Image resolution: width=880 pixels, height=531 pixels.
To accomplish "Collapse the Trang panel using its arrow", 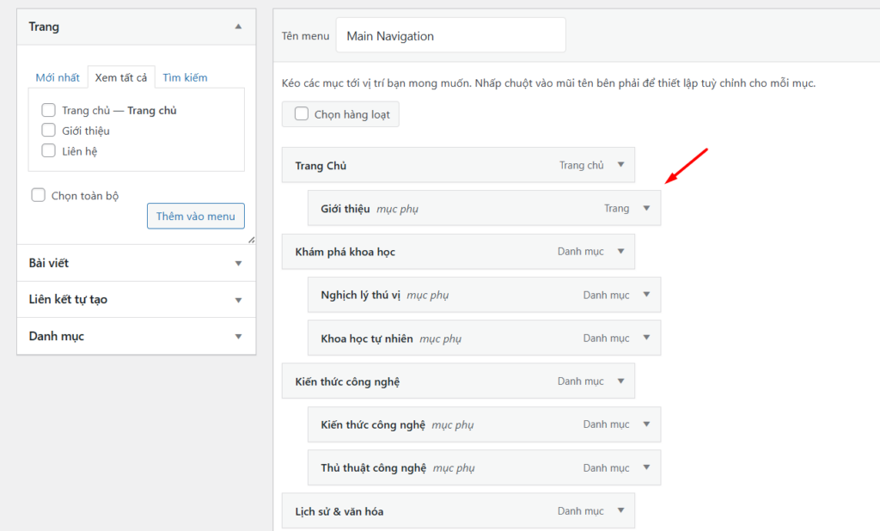I will tap(238, 27).
